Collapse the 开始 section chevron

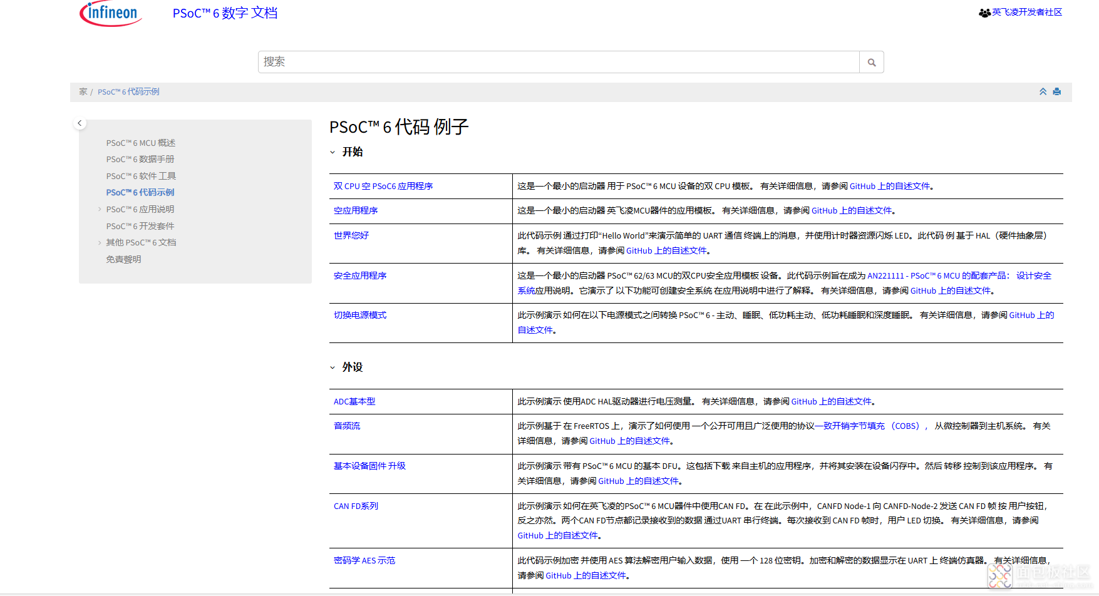point(333,152)
